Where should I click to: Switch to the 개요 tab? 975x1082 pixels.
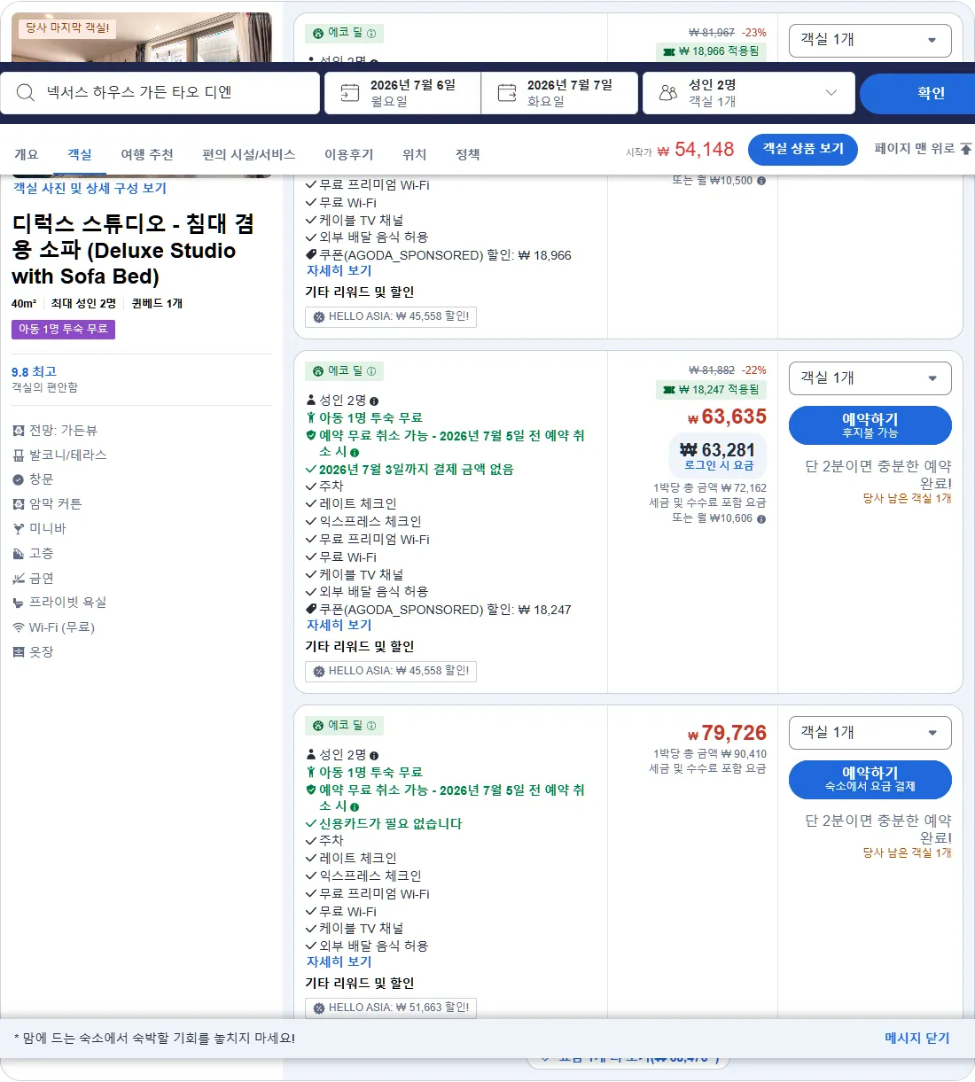(27, 154)
